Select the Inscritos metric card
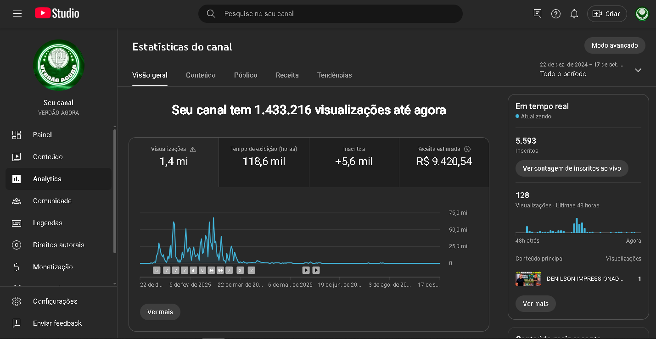656x339 pixels. pyautogui.click(x=354, y=162)
